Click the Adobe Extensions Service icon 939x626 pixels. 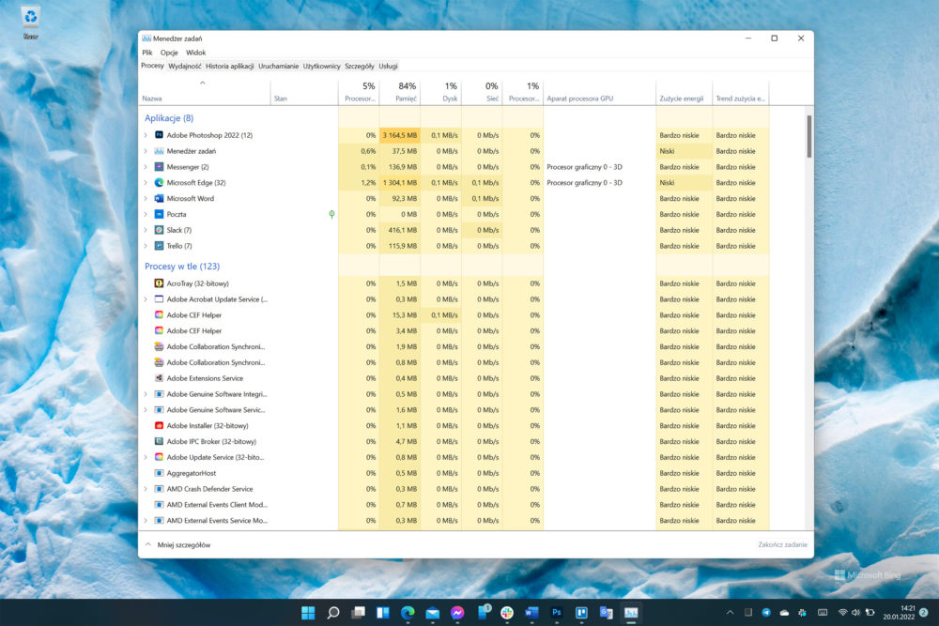pyautogui.click(x=159, y=378)
